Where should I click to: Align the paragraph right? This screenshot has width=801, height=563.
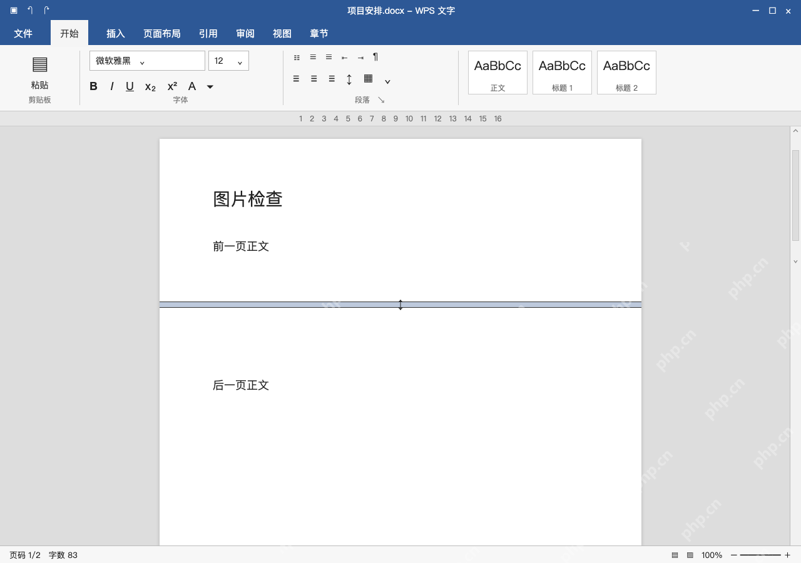[332, 79]
